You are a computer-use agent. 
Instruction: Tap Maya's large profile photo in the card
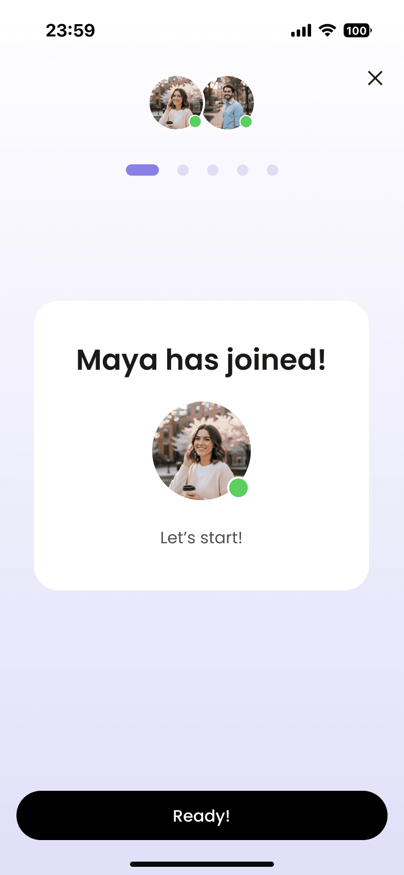click(201, 451)
